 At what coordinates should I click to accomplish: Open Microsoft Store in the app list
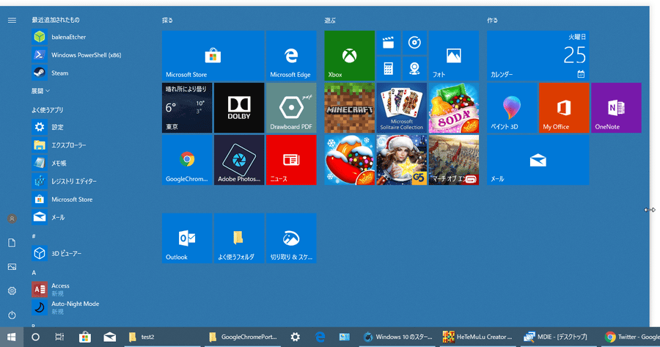click(x=90, y=200)
